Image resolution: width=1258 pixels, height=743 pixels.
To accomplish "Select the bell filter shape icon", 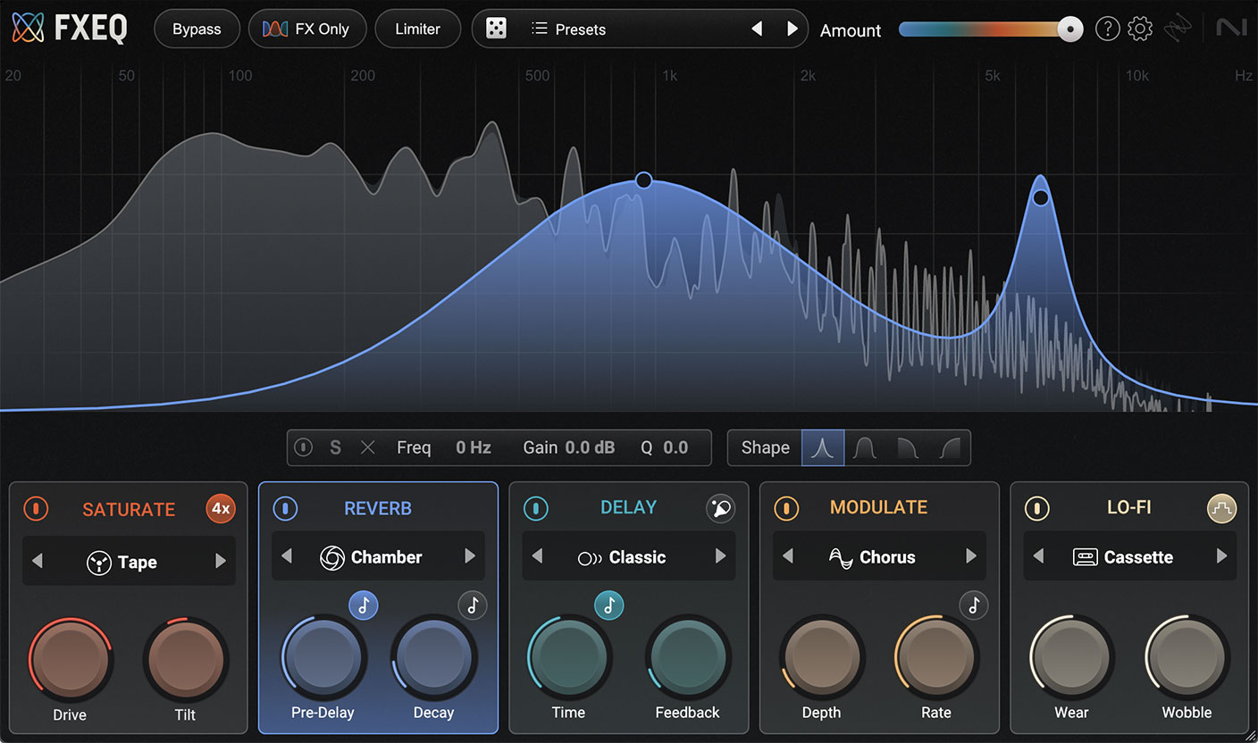I will tap(823, 447).
